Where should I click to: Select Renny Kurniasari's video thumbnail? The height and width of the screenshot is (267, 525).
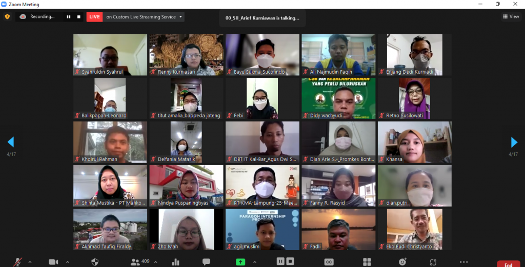pos(186,55)
